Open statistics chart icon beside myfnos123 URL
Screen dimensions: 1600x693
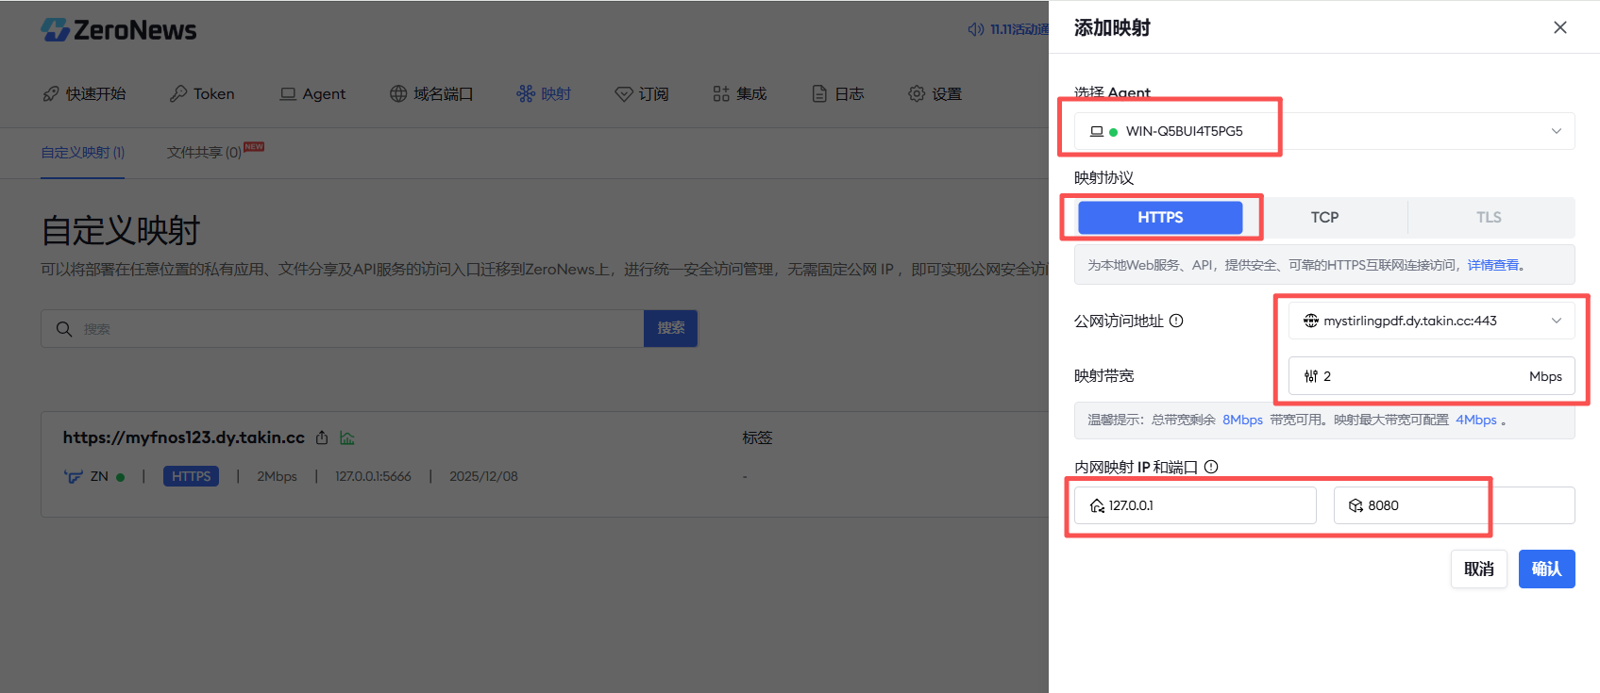click(347, 438)
